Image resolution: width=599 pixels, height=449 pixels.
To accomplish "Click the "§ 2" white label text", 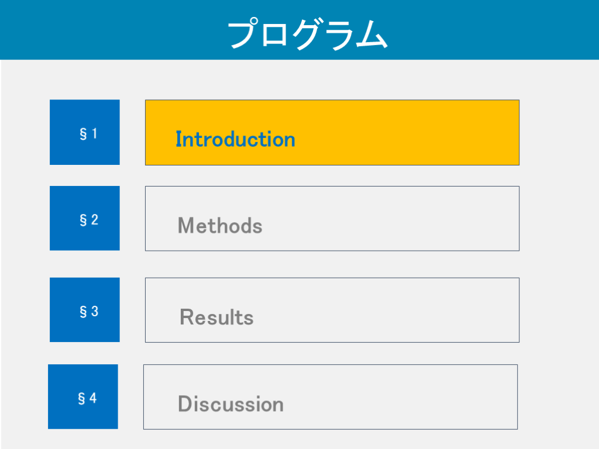I will [x=88, y=220].
